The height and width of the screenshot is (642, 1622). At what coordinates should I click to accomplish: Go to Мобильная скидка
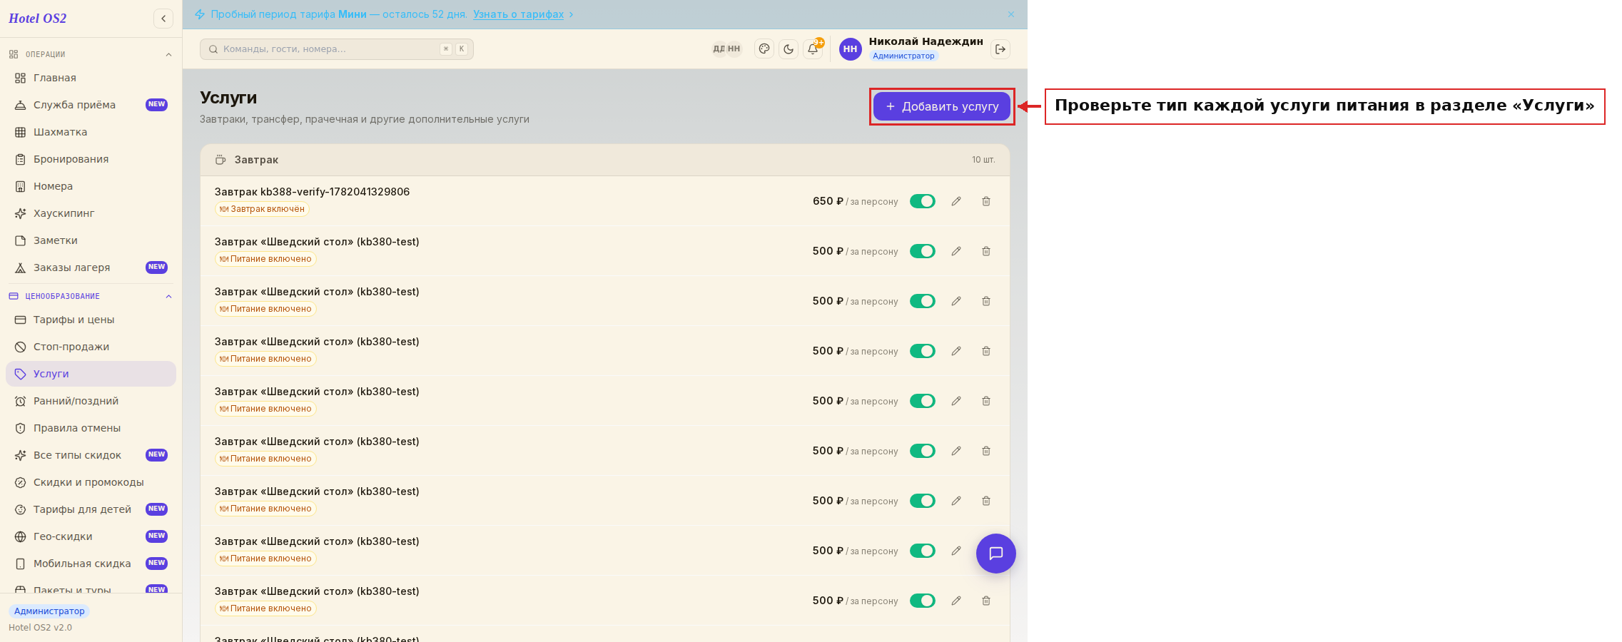[91, 564]
